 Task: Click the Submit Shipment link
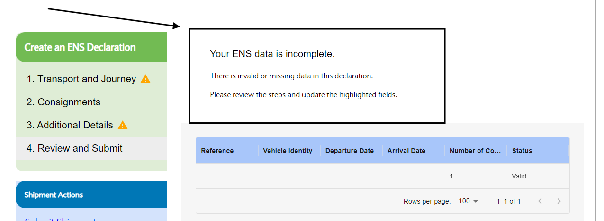[x=60, y=220]
